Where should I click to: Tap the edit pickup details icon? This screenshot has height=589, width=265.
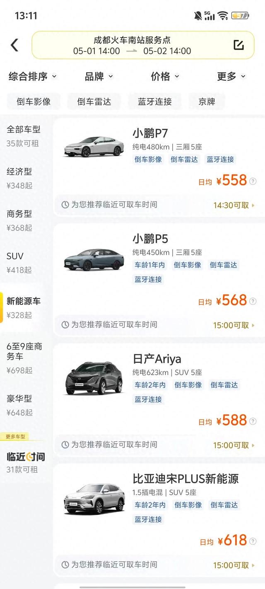238,45
